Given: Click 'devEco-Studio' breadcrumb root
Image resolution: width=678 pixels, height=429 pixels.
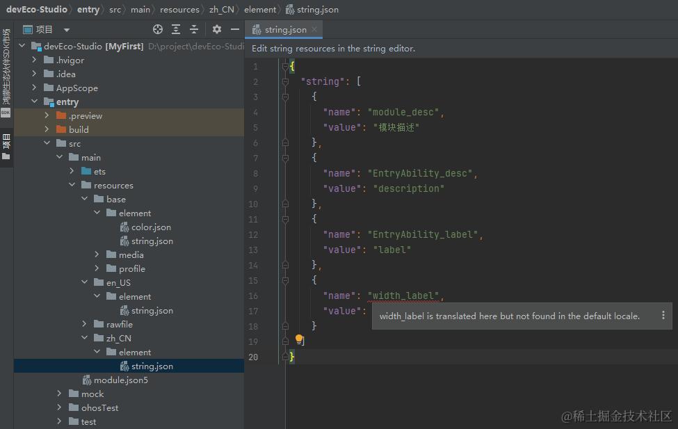Looking at the screenshot, I should point(37,10).
